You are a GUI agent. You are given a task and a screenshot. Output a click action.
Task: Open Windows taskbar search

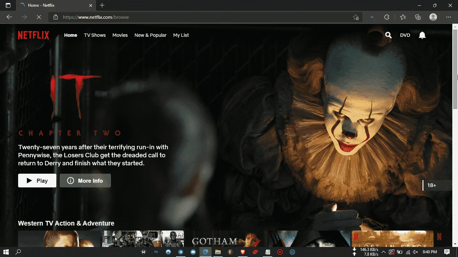pyautogui.click(x=18, y=252)
